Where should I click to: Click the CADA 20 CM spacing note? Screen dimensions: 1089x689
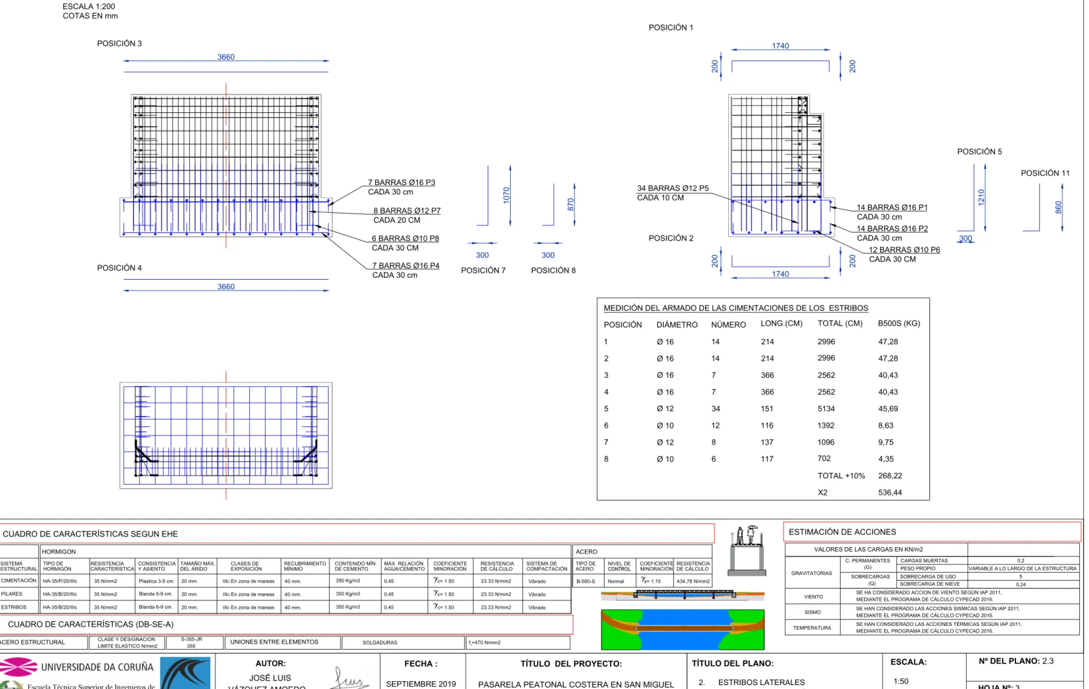click(397, 220)
